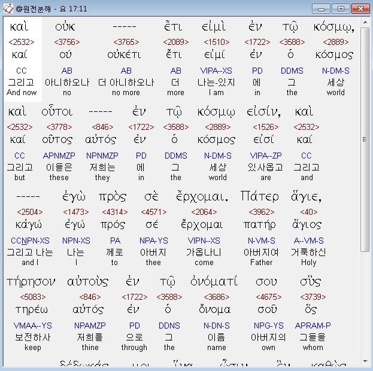373x371 pixels.
Task: Open Strong's number <3739>
Action: 313,297
